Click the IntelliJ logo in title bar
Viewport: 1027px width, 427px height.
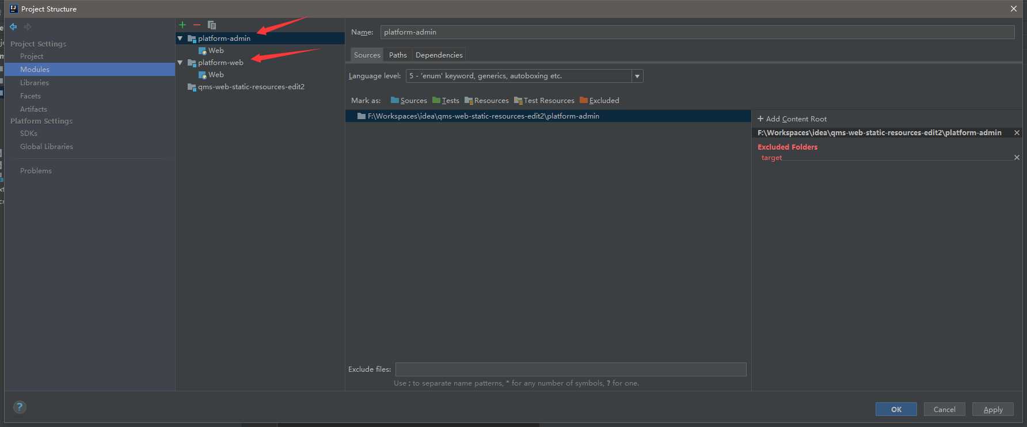coord(13,9)
